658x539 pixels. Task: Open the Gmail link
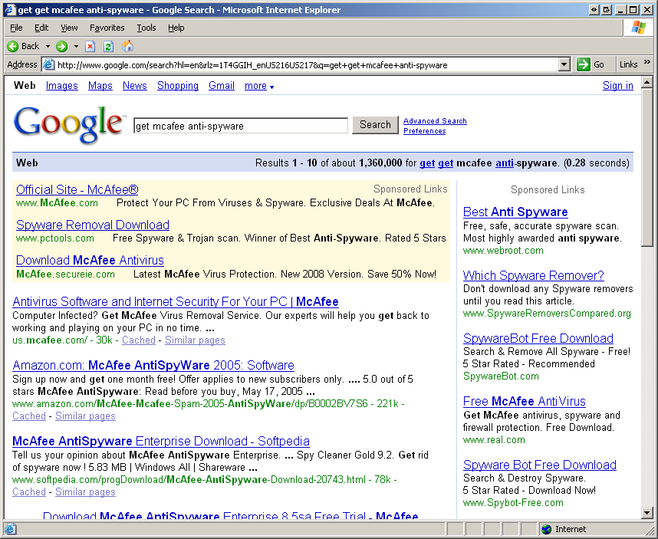[221, 86]
